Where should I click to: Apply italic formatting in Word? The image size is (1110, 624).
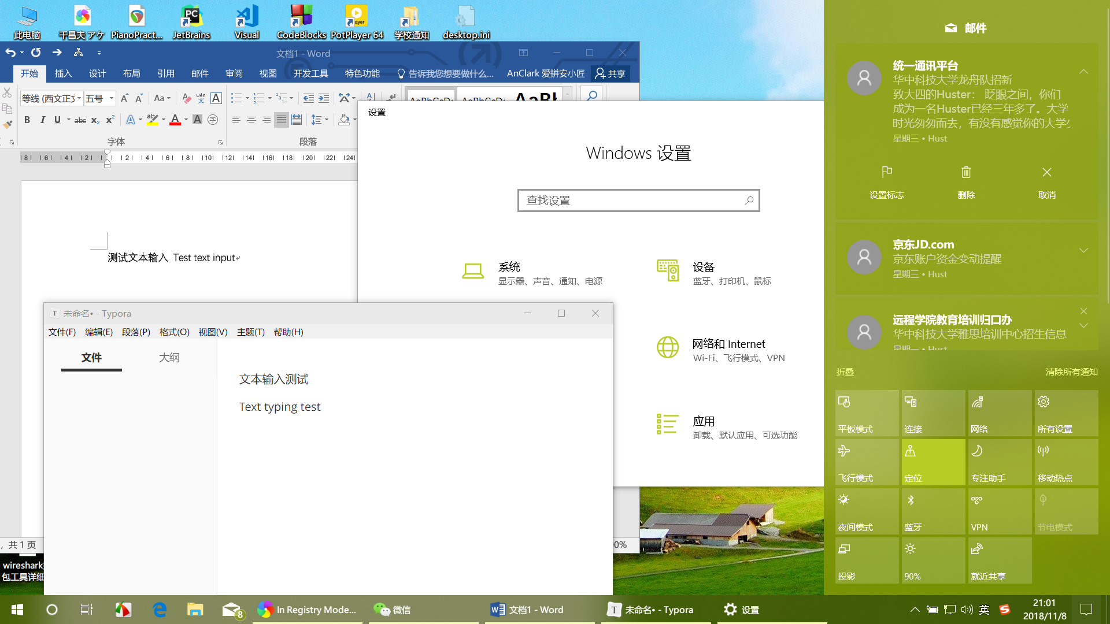tap(42, 120)
